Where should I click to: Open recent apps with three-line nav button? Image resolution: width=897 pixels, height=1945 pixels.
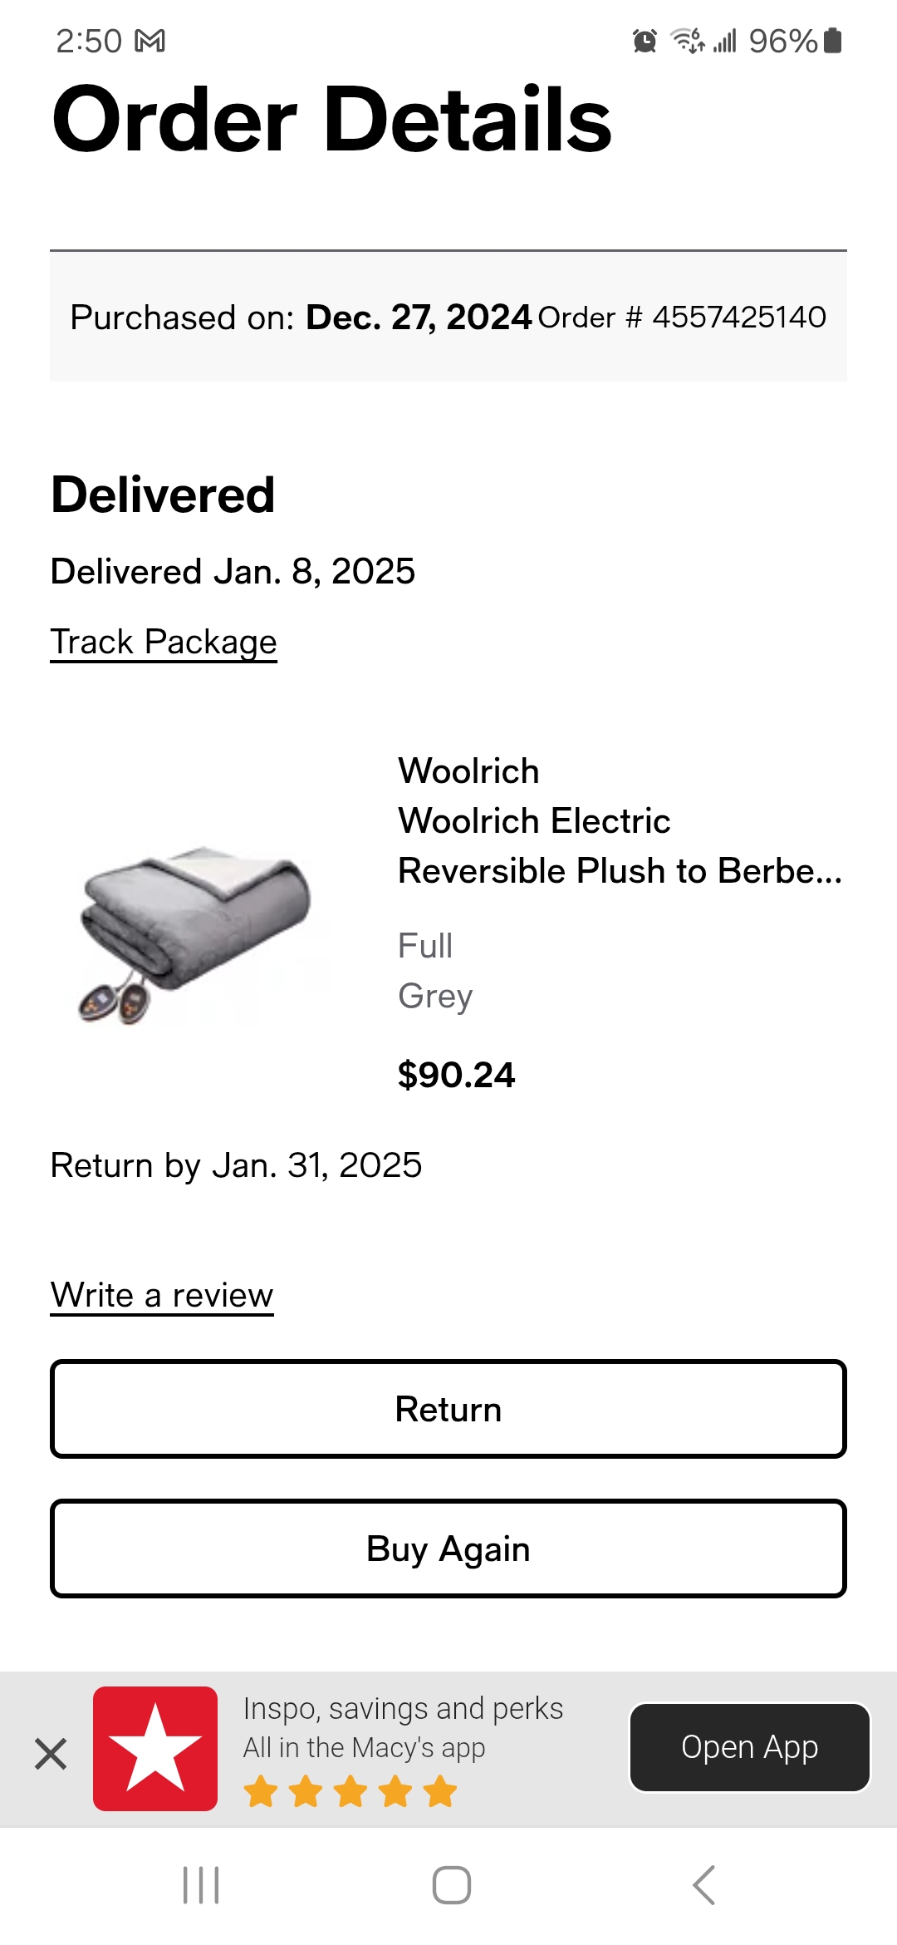pos(201,1884)
